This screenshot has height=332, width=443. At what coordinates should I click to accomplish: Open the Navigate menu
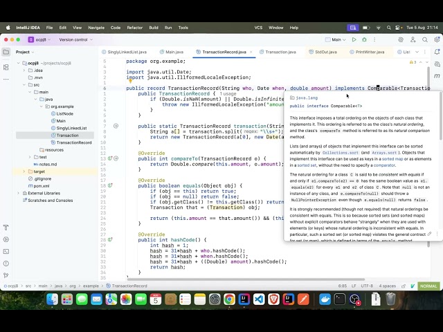click(96, 28)
